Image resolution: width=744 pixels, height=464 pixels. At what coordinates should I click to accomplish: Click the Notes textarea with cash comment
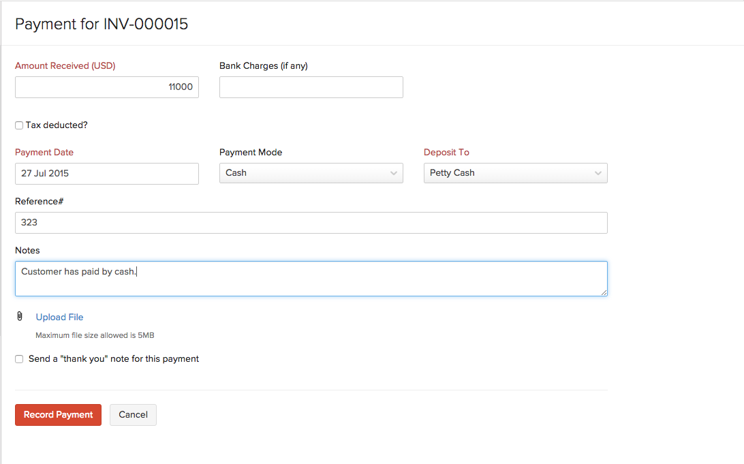[311, 278]
